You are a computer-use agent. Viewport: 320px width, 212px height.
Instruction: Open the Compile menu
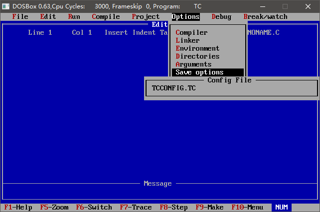click(x=106, y=17)
